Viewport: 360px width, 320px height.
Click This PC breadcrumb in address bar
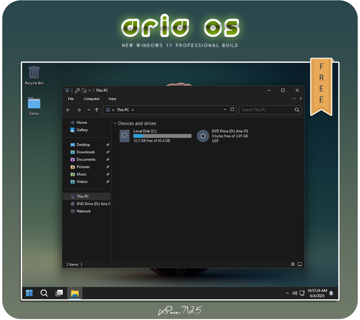(x=123, y=110)
